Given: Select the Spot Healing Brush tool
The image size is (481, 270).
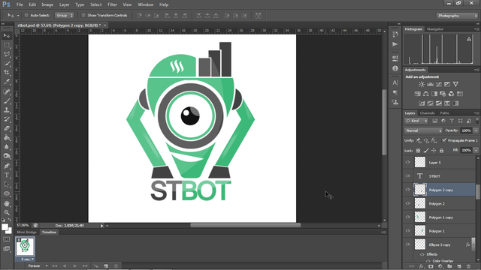Looking at the screenshot, I should coord(7,91).
